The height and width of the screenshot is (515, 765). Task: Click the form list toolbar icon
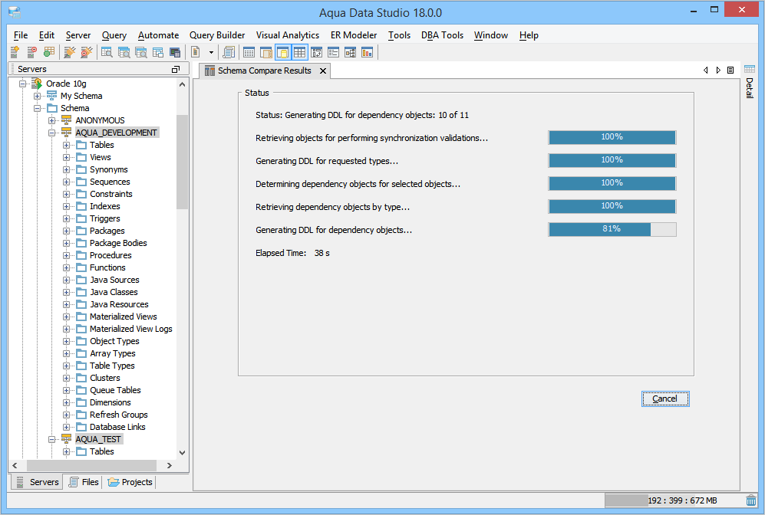click(333, 52)
